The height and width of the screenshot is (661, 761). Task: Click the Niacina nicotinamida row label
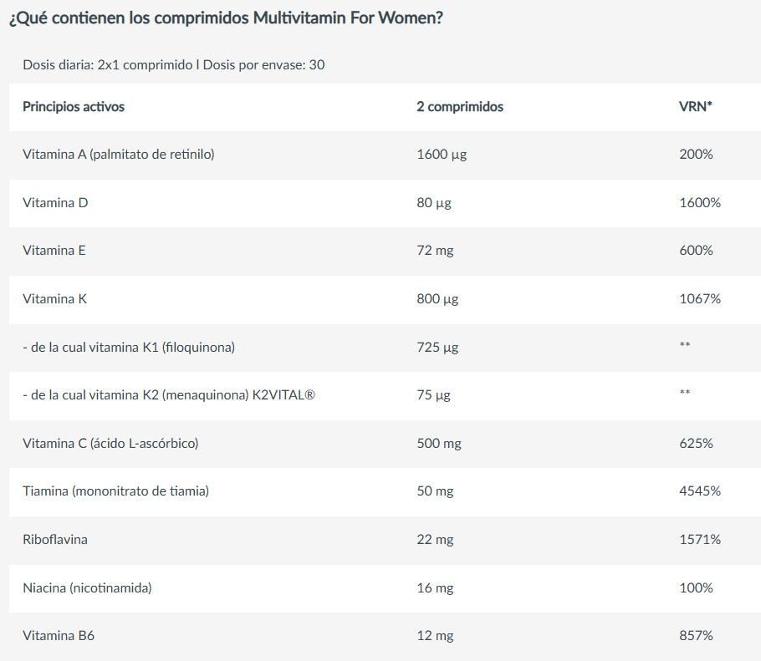coord(87,587)
